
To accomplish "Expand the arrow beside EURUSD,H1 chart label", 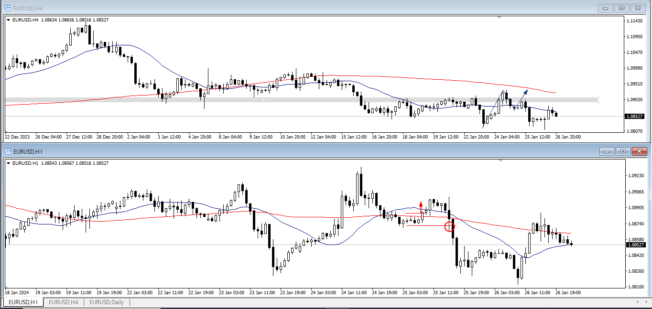I will [x=8, y=163].
